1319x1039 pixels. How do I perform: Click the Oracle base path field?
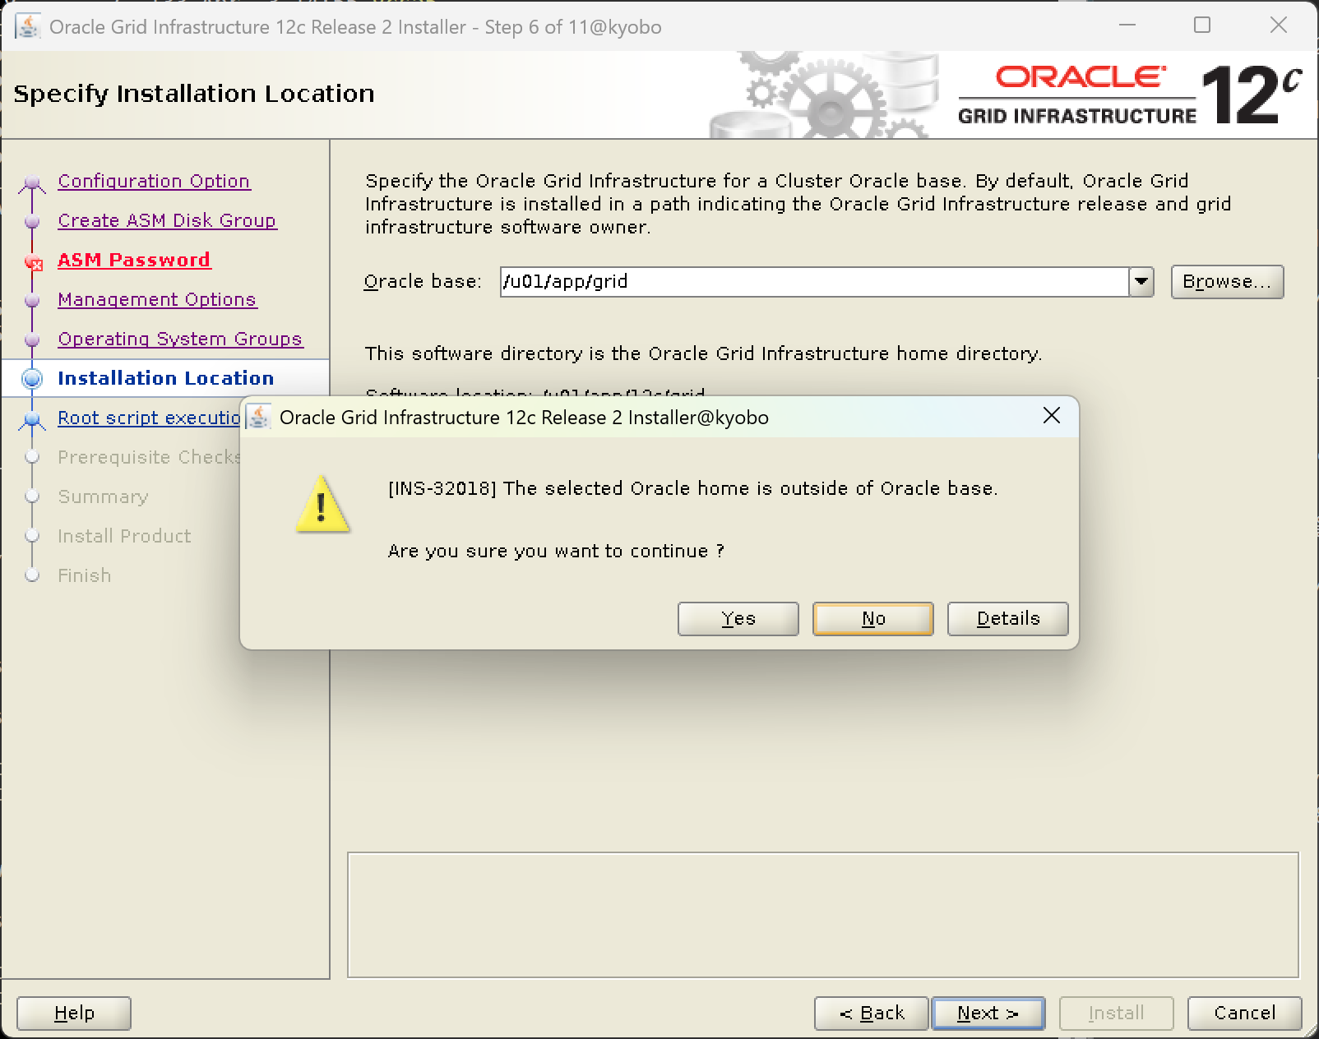click(x=814, y=281)
